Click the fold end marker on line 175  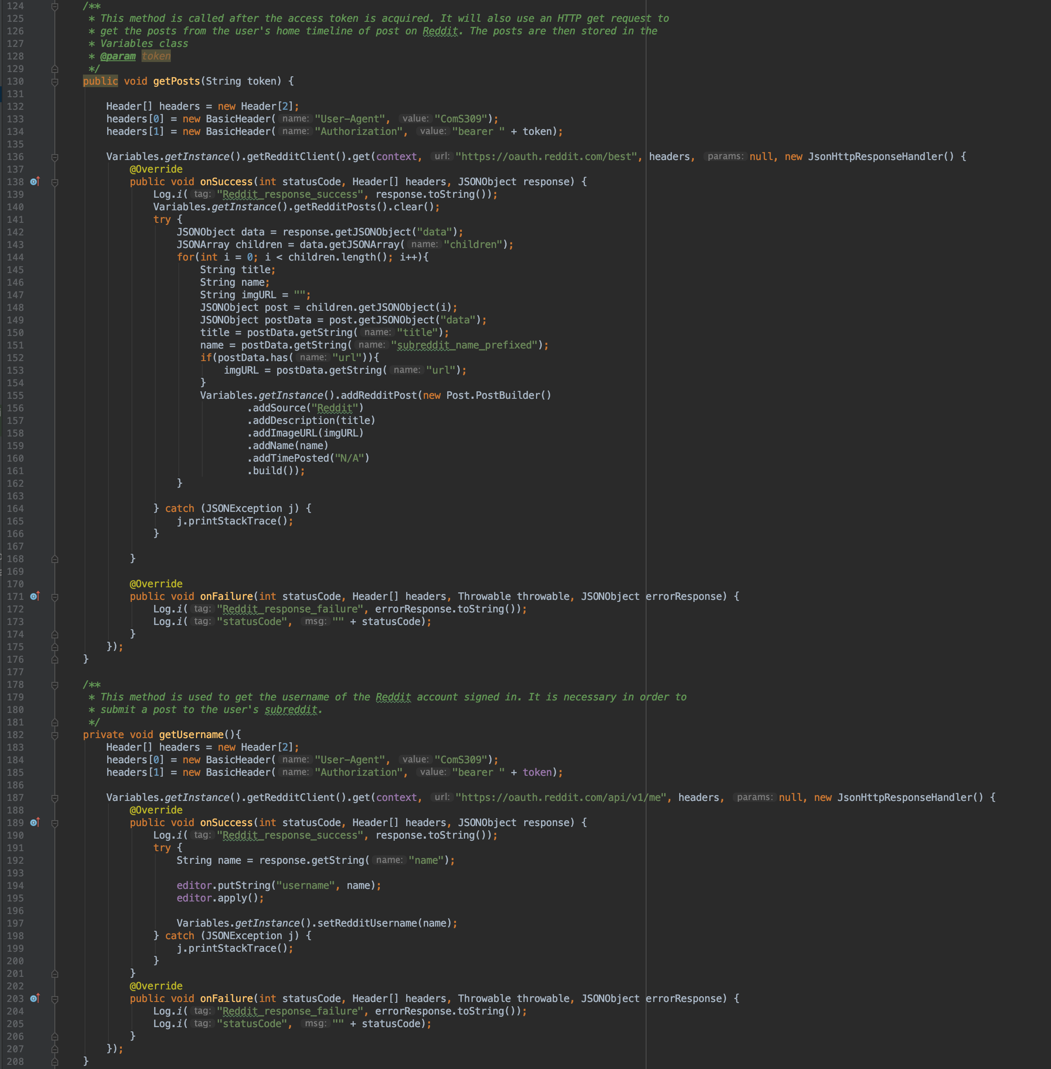55,647
